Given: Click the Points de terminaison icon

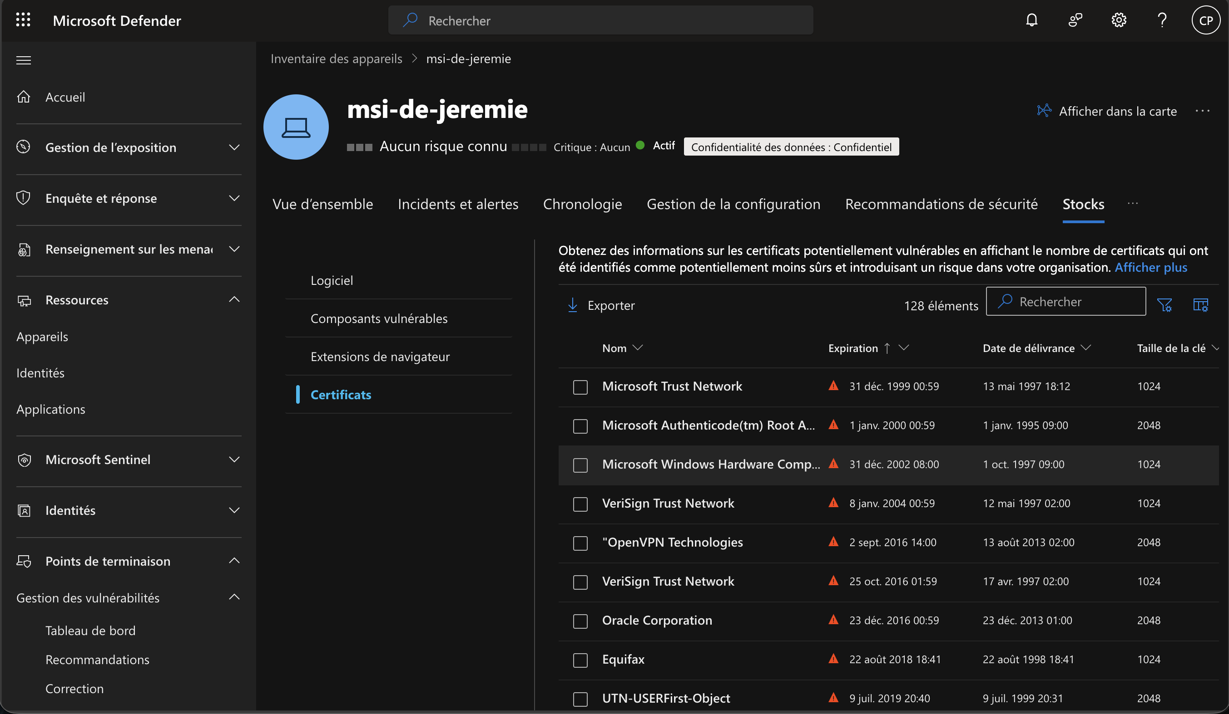Looking at the screenshot, I should 24,561.
